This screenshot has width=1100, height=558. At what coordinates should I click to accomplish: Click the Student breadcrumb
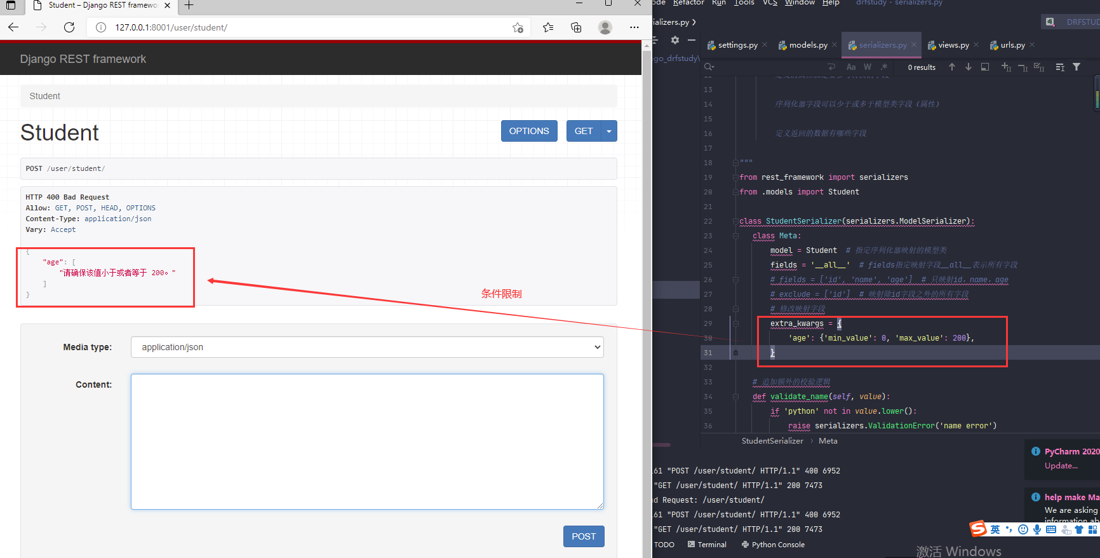[x=44, y=96]
